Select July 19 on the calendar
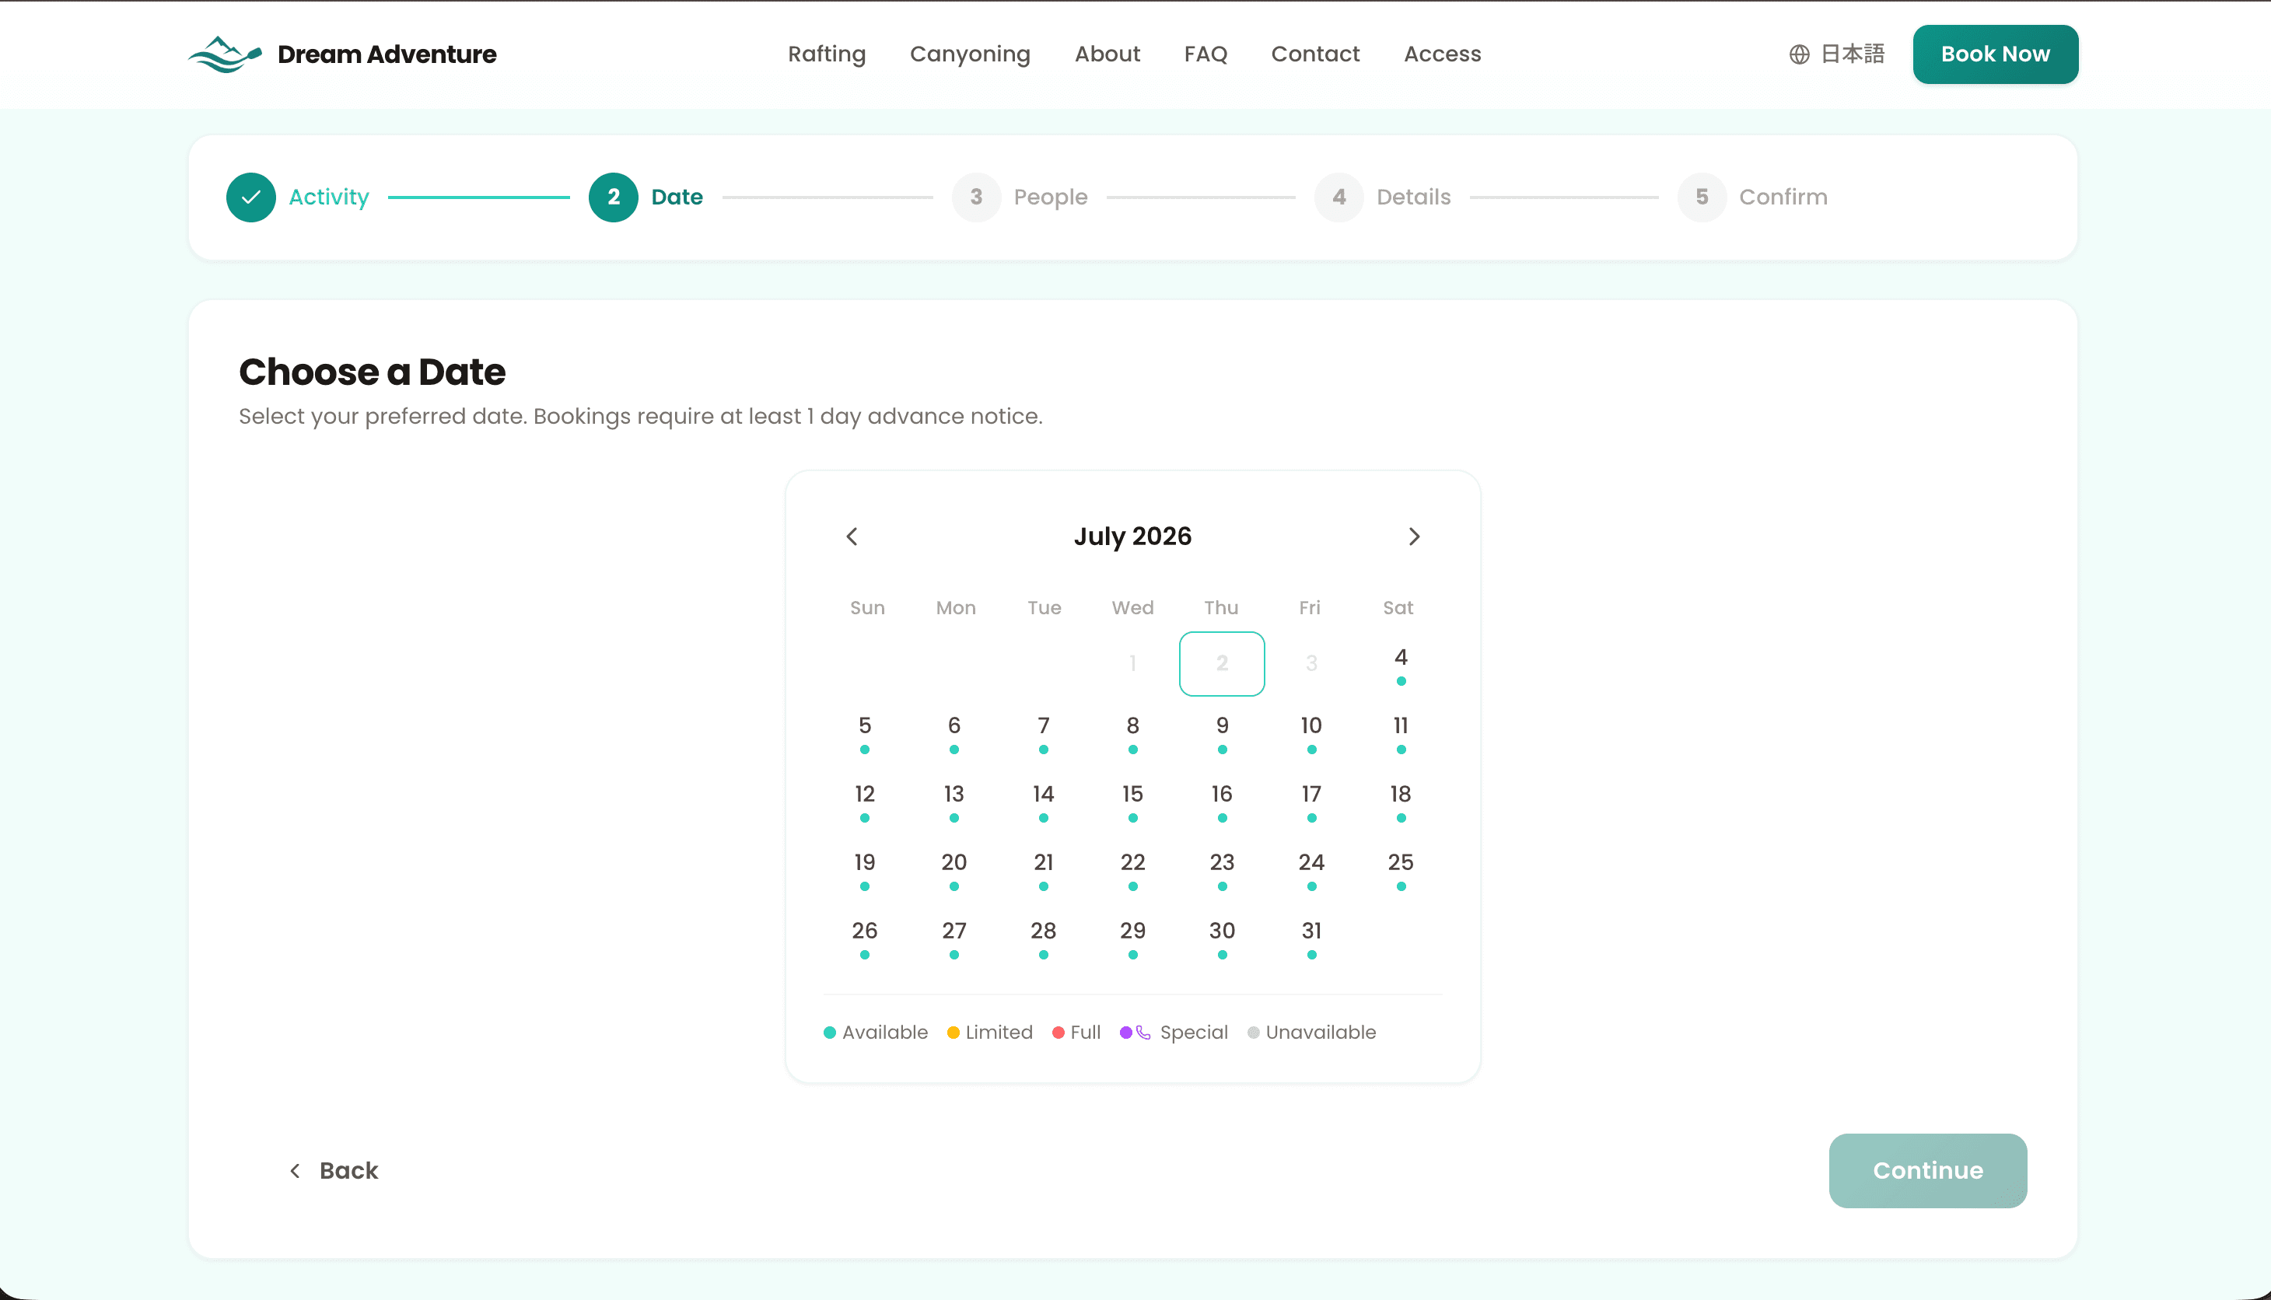The image size is (2271, 1300). point(865,869)
